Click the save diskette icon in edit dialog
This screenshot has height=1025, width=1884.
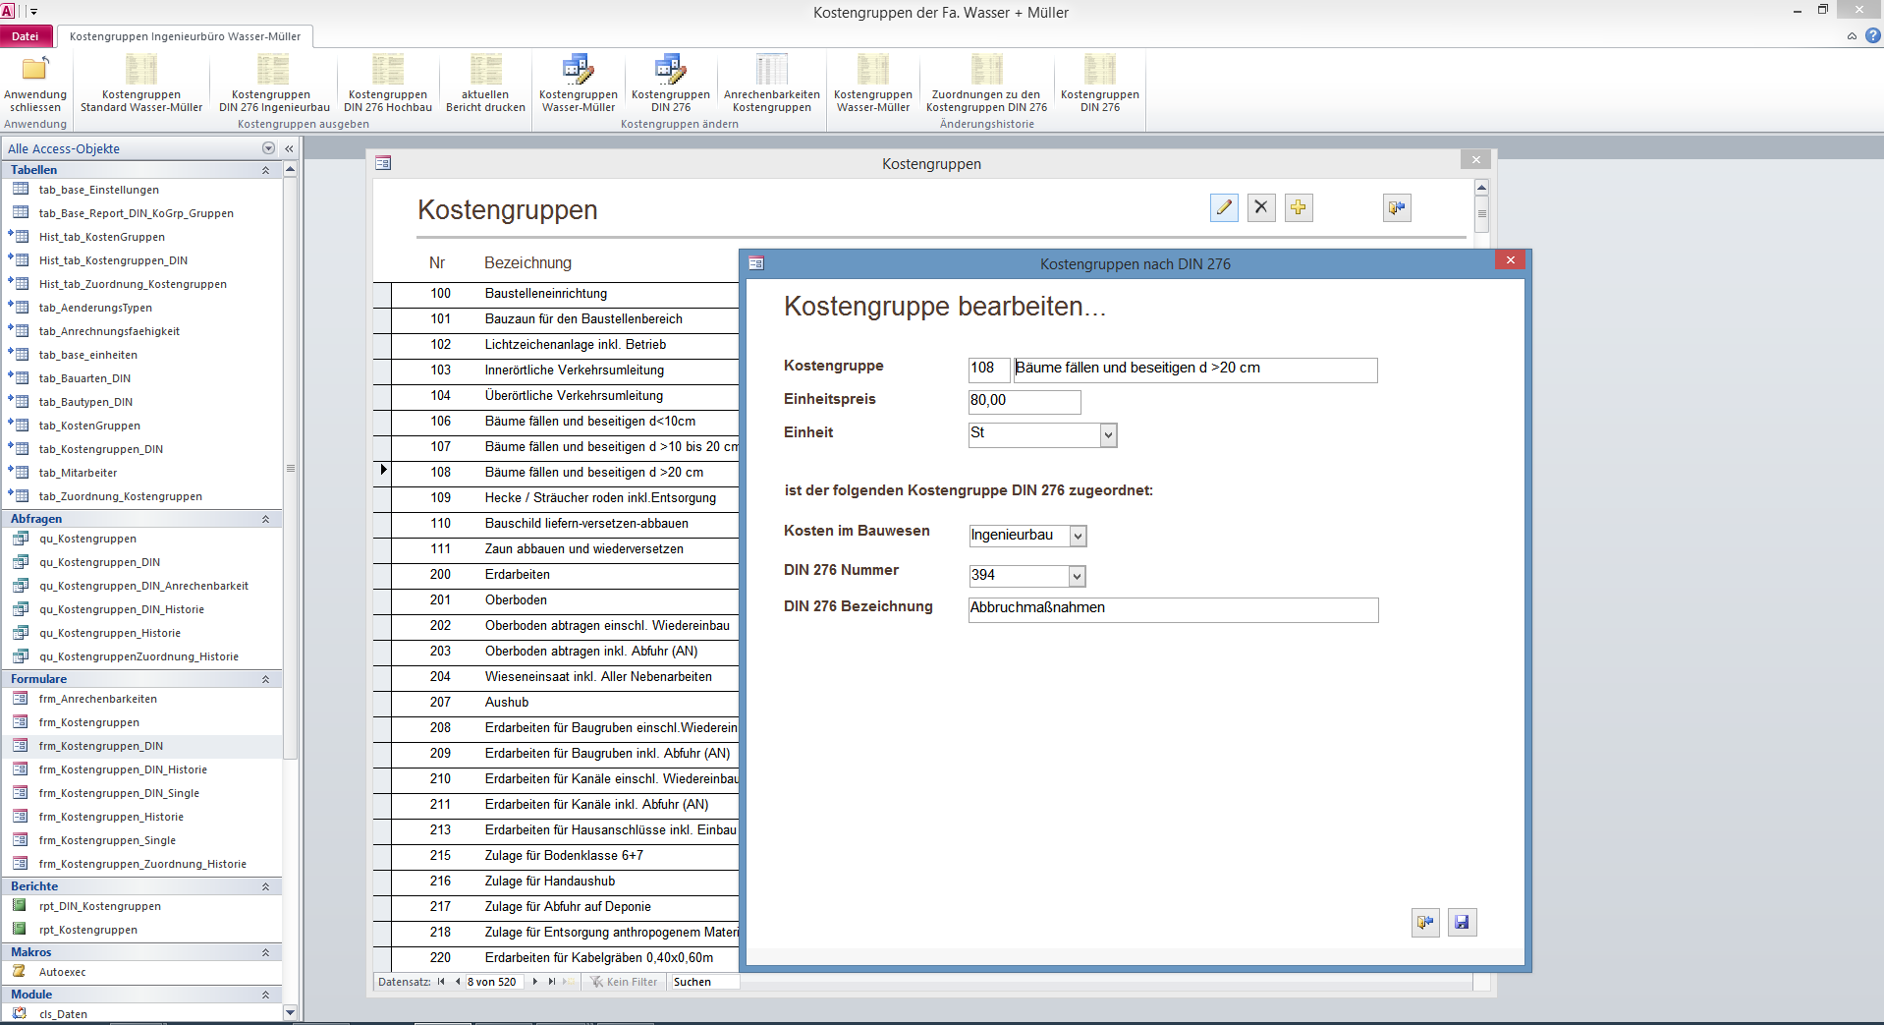tap(1462, 922)
